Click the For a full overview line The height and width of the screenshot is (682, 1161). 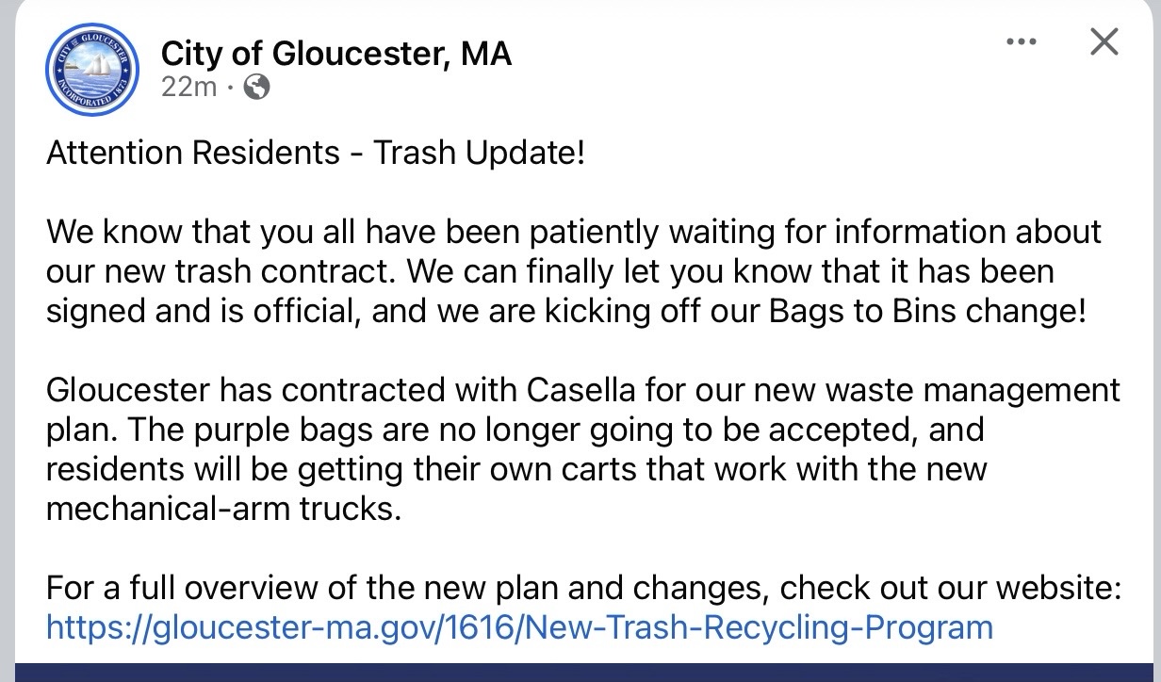(x=584, y=589)
